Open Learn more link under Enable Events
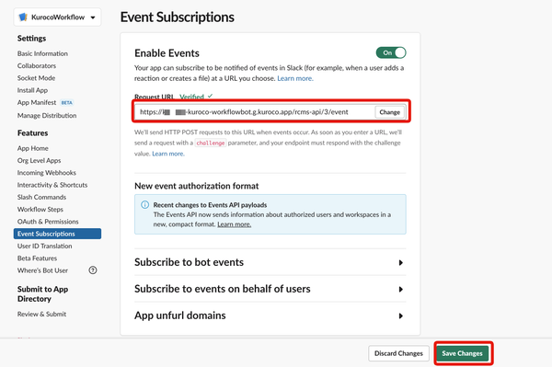 [x=295, y=78]
